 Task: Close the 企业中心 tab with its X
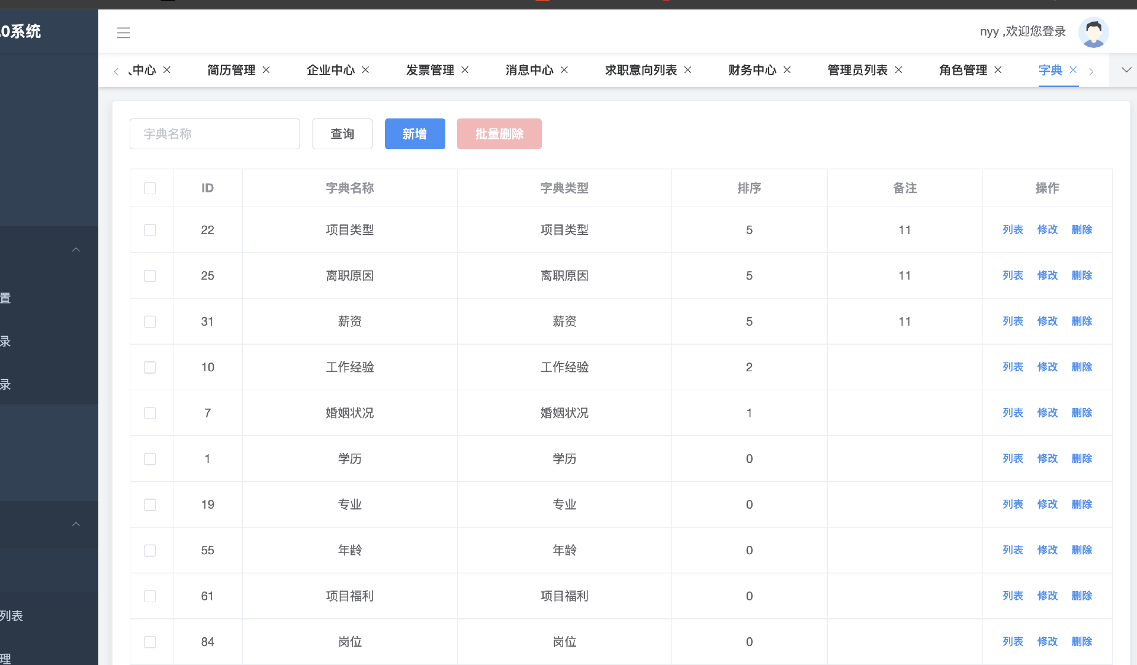click(365, 70)
